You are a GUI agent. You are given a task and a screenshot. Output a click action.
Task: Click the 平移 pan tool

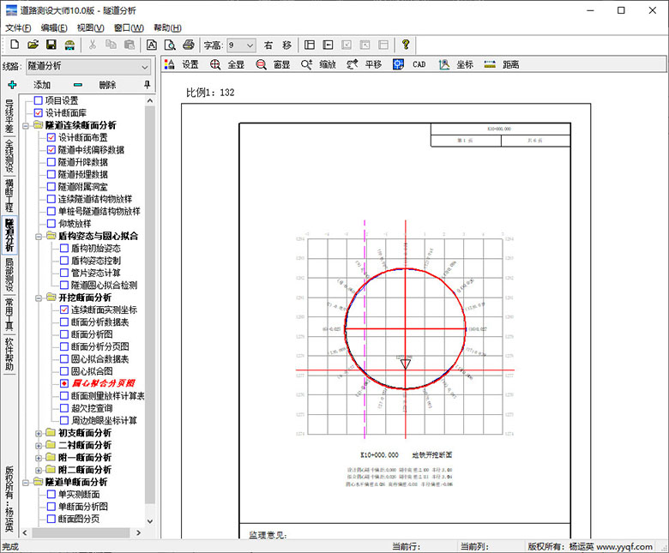pos(353,64)
